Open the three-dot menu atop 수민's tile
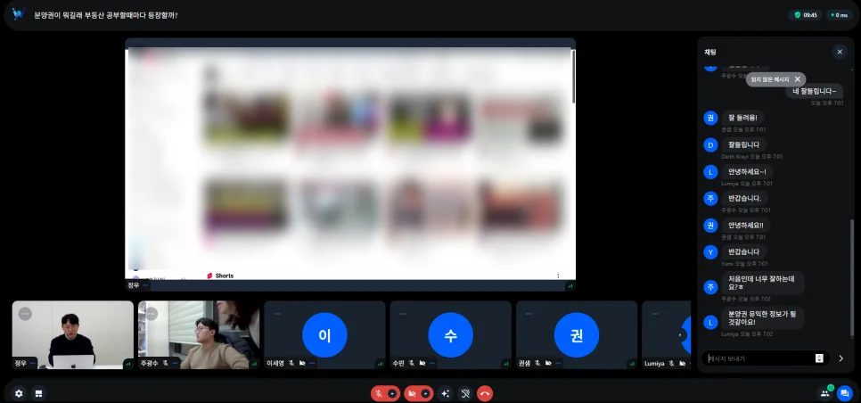Image resolution: width=861 pixels, height=403 pixels. pyautogui.click(x=403, y=314)
